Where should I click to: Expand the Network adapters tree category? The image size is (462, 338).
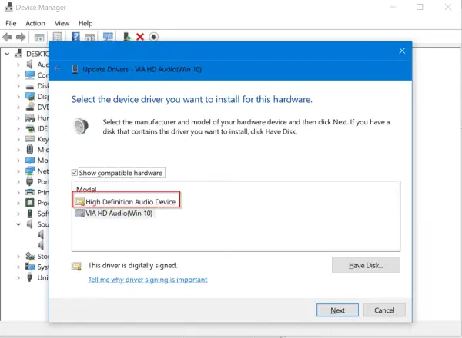(18, 171)
